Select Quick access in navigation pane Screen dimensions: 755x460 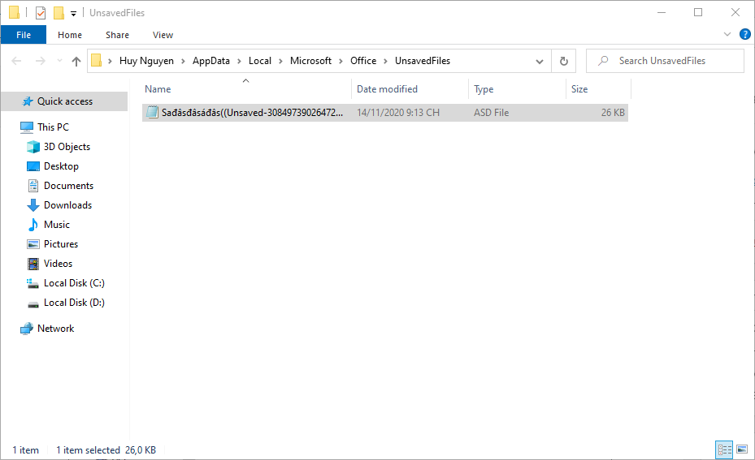[64, 101]
